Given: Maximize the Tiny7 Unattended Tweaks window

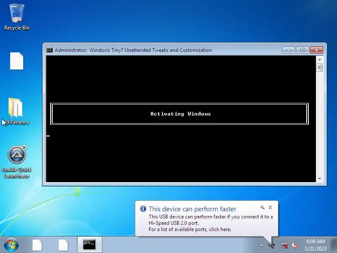Looking at the screenshot, I should click(x=302, y=50).
